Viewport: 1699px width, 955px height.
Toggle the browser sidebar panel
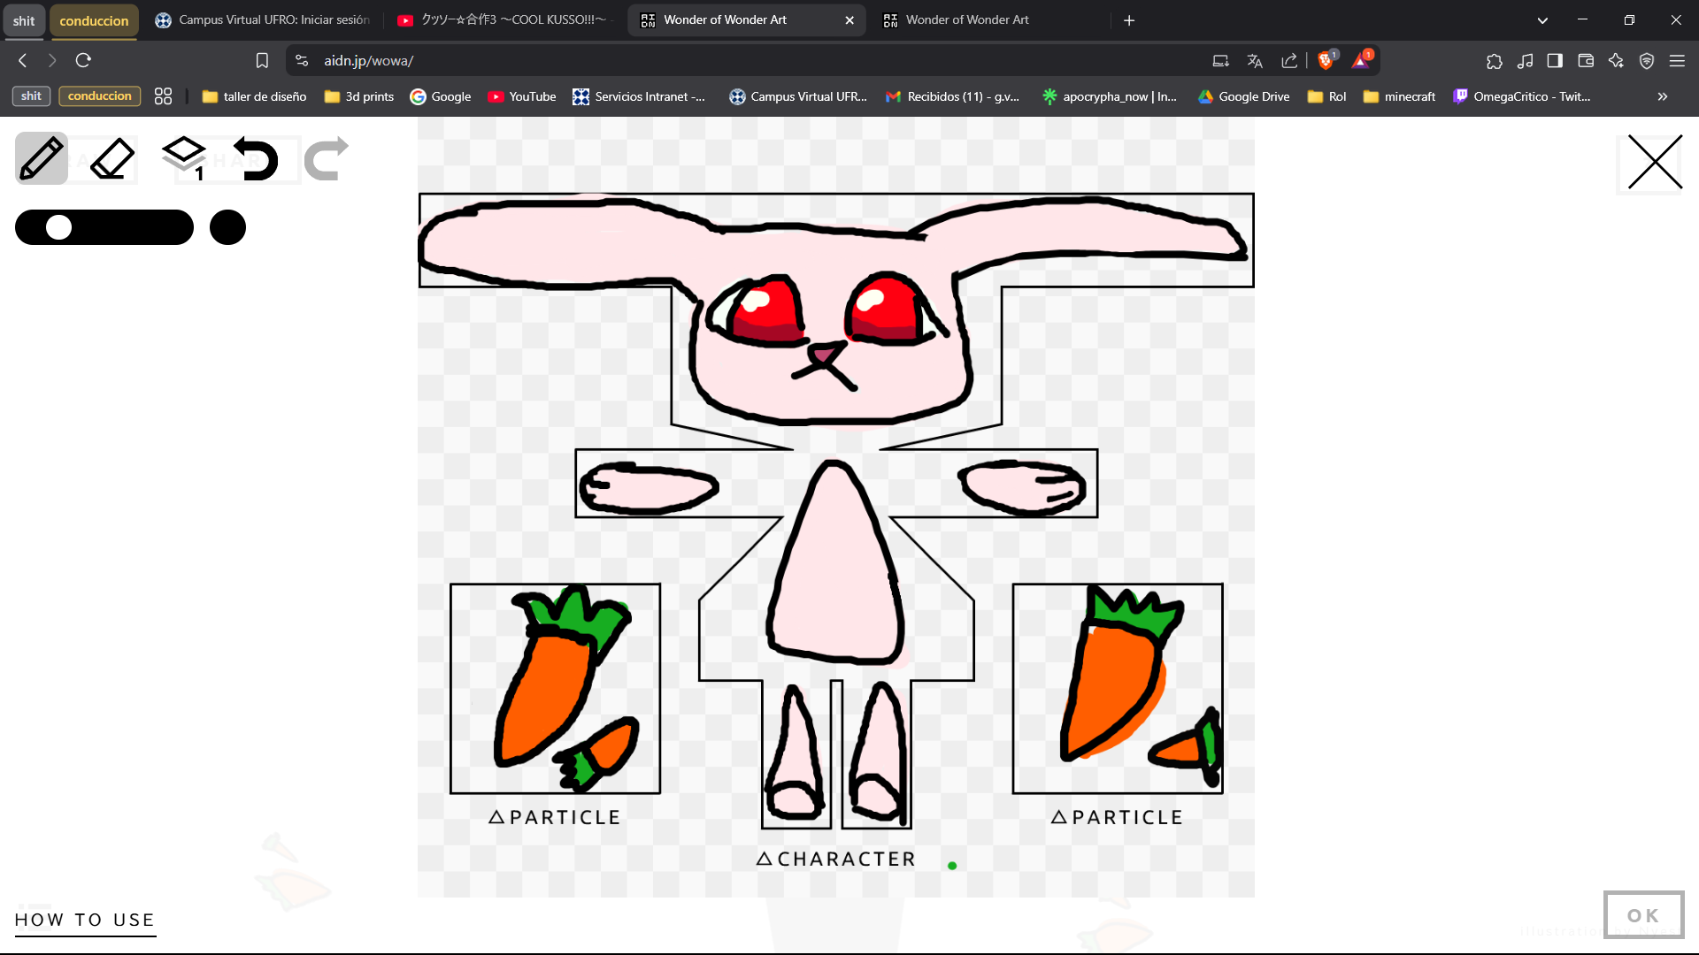1555,60
